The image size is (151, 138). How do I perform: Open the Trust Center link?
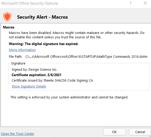pos(18,134)
